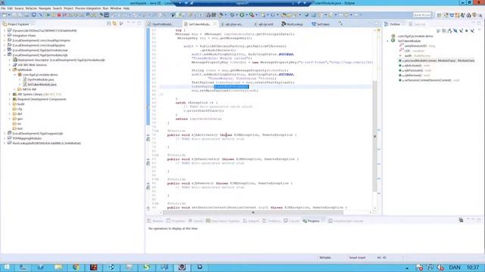Switch to the ejb-jar.xml editor tab

click(x=263, y=24)
